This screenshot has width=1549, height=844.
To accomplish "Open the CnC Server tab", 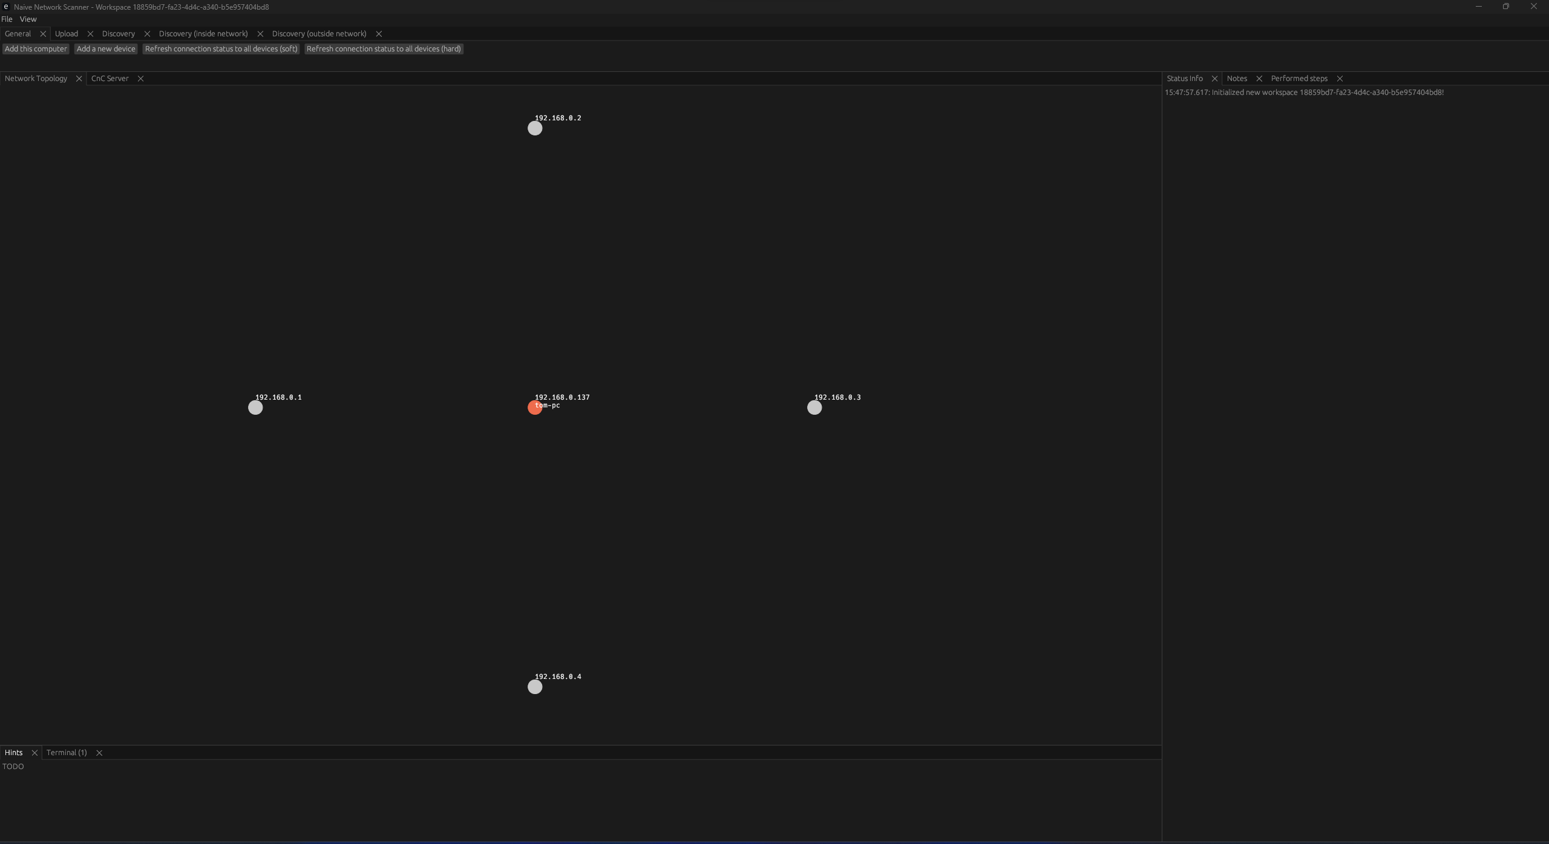I will [110, 78].
